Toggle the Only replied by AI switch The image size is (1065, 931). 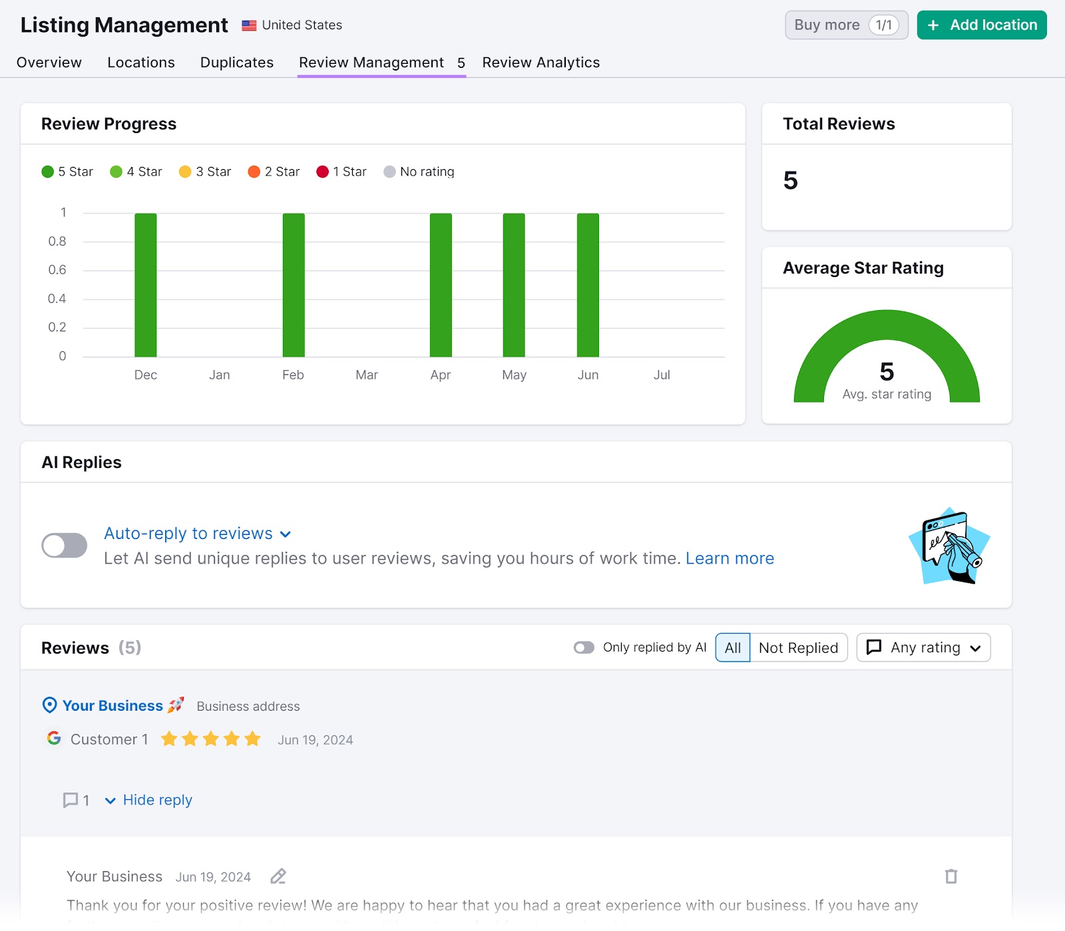pyautogui.click(x=584, y=647)
